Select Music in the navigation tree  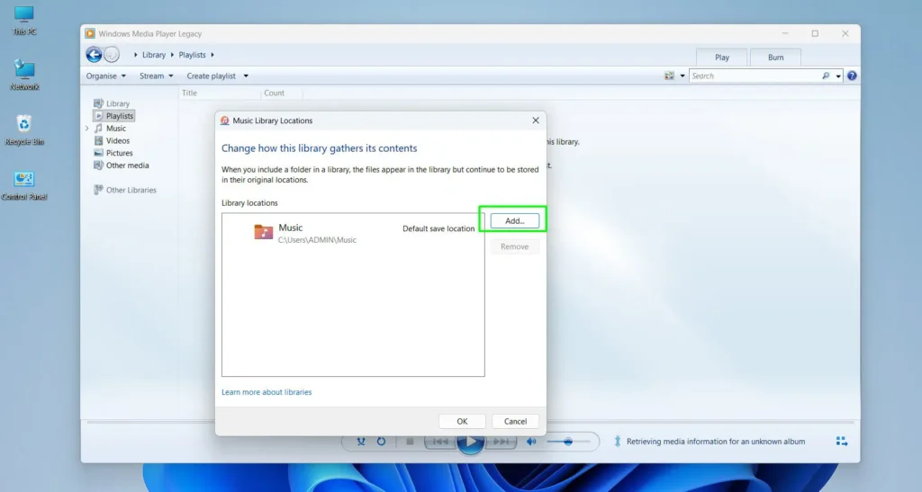coord(116,128)
